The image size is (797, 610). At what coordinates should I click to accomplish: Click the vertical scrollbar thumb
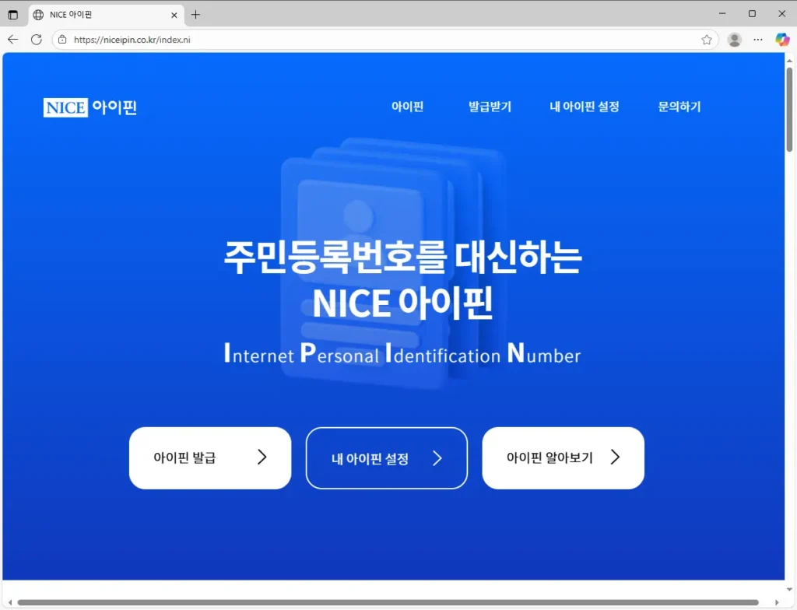[789, 109]
